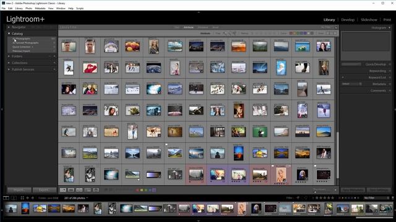Click the plus icon on Publish Services panel
The image size is (396, 222).
[x=54, y=69]
